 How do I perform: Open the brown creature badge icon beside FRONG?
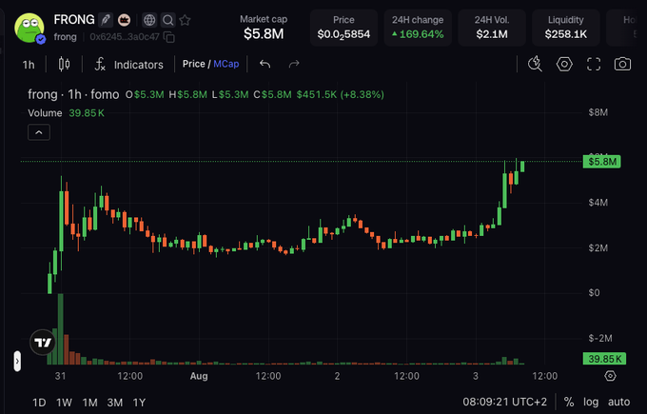point(125,20)
